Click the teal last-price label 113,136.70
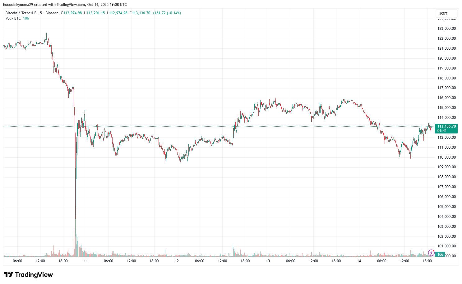462x284 pixels. pos(446,126)
